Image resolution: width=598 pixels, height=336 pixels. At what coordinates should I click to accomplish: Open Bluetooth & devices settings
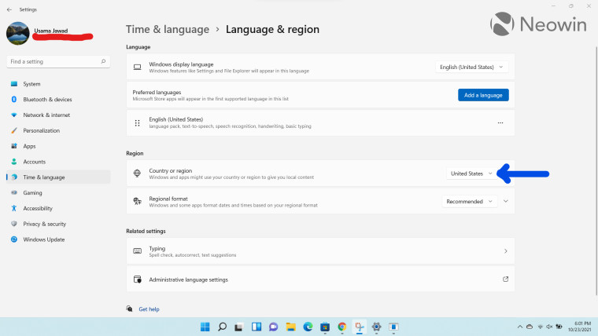(x=58, y=100)
